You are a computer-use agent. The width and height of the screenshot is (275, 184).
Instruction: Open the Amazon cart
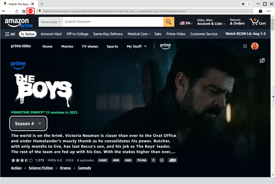[x=258, y=22]
